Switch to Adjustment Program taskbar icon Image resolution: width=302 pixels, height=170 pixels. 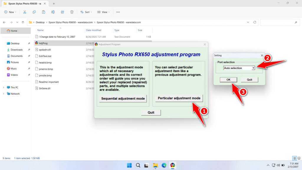[x=173, y=165]
